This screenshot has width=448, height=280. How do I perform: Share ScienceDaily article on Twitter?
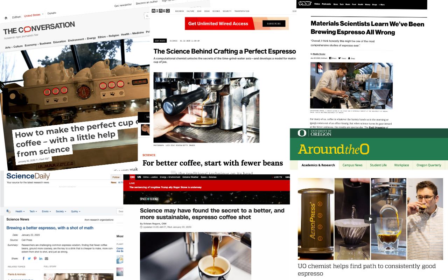point(29,258)
